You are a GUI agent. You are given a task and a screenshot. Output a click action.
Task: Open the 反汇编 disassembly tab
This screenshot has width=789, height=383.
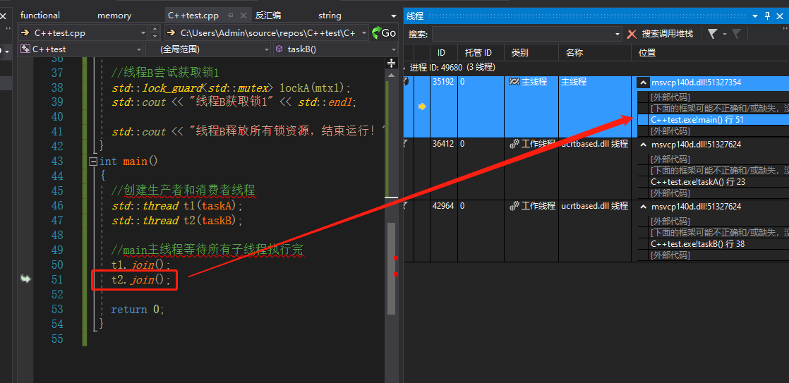(x=268, y=15)
